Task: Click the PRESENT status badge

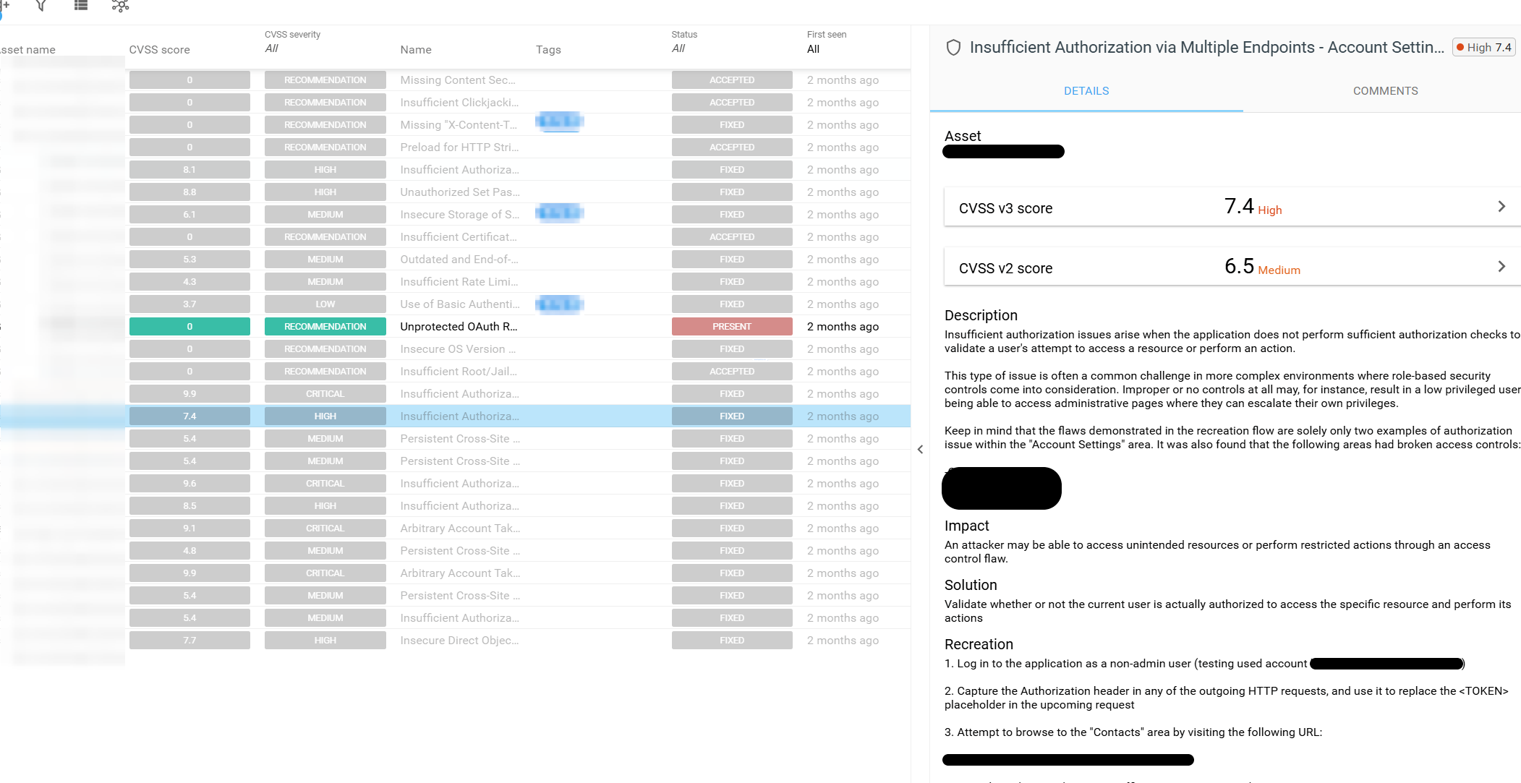Action: pyautogui.click(x=731, y=327)
